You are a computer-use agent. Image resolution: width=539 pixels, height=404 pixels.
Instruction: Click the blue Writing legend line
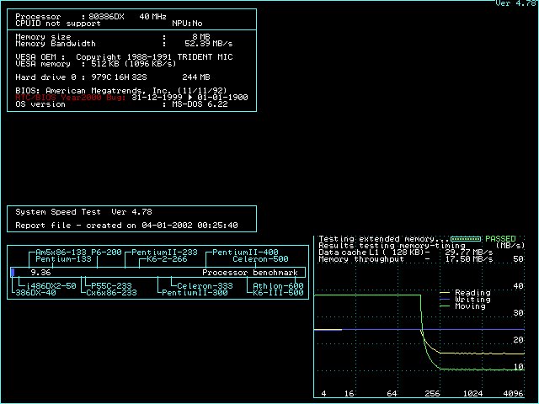446,300
